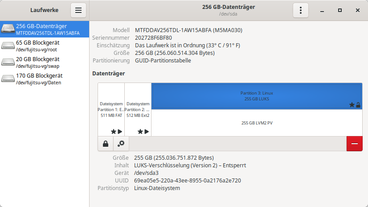
Task: Click the drive icon beside 170 GB Blockgerät
Action: [8, 79]
